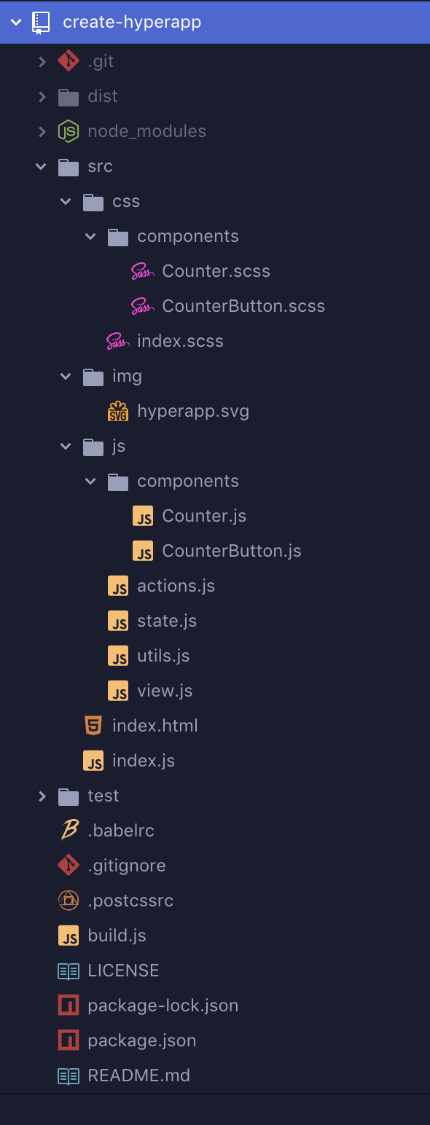
Task: Collapse the img folder chevron
Action: (x=66, y=376)
